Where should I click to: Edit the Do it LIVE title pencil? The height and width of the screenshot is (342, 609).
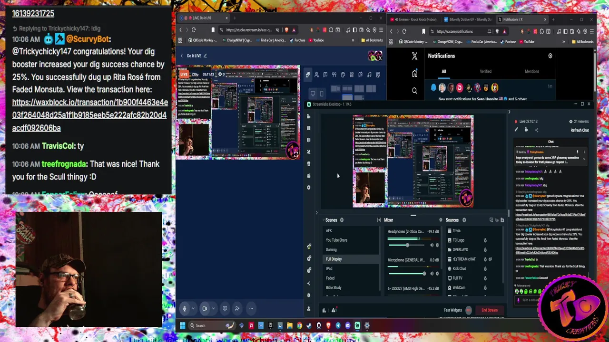point(205,56)
